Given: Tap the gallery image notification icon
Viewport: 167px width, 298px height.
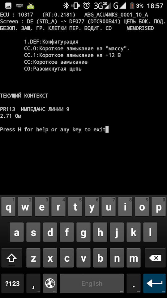Looking at the screenshot, I should point(8,6).
